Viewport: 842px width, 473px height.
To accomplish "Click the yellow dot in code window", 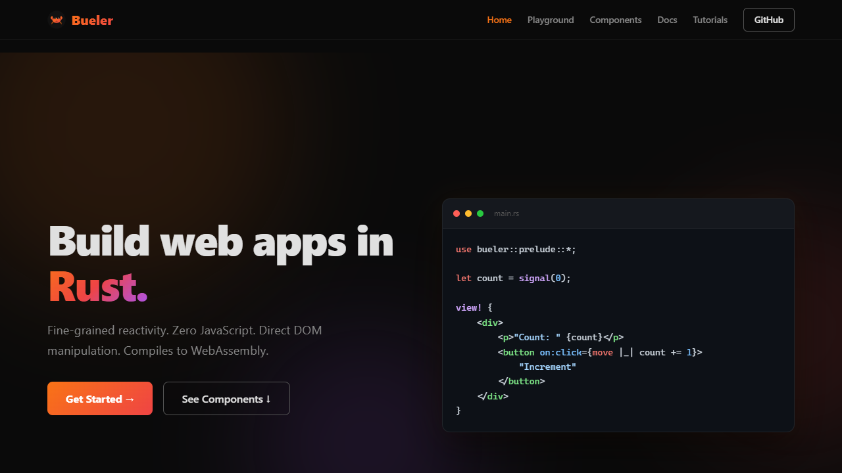I will 468,214.
